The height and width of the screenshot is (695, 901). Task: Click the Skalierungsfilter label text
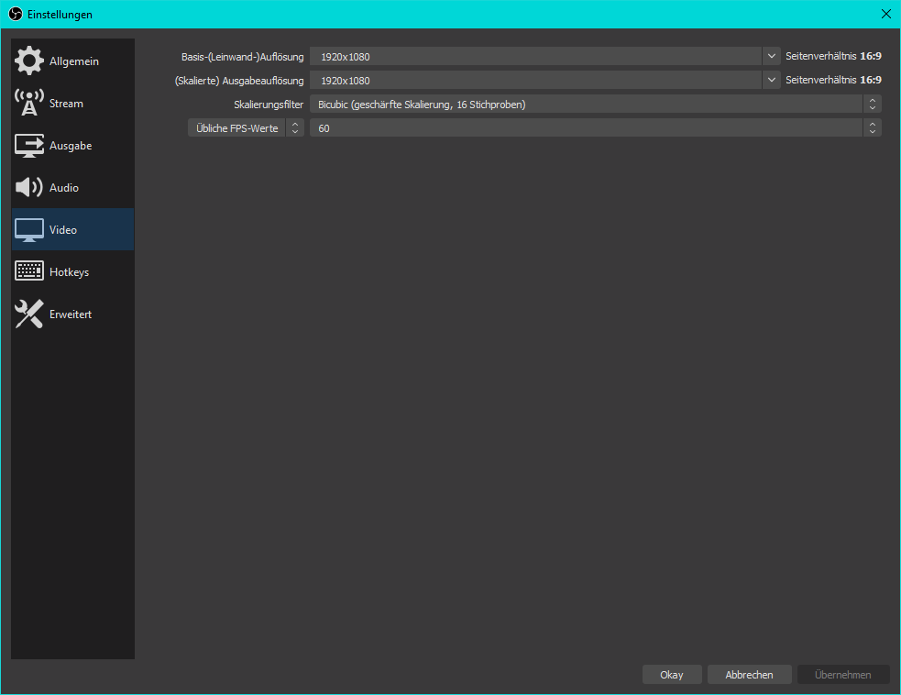pos(269,105)
